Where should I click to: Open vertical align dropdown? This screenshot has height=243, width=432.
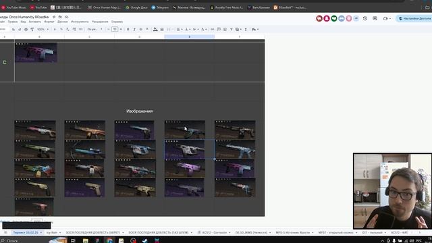point(188,29)
